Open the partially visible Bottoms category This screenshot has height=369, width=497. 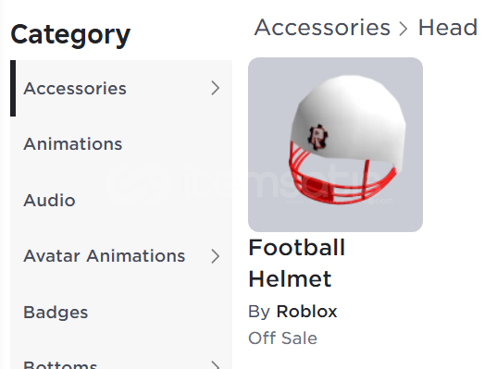60,364
